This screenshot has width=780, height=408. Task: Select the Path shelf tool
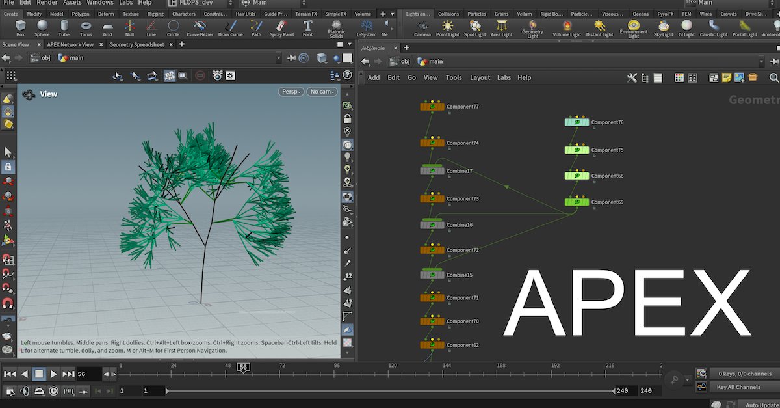click(257, 28)
